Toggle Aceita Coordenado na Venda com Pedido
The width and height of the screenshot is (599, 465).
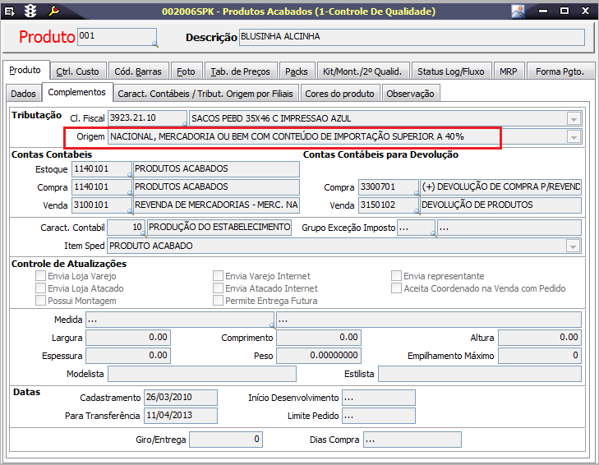tap(397, 288)
